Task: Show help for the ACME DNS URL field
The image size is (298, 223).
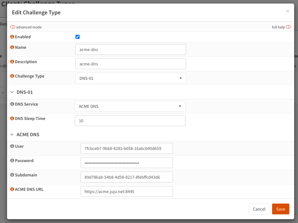Action: pos(12,189)
